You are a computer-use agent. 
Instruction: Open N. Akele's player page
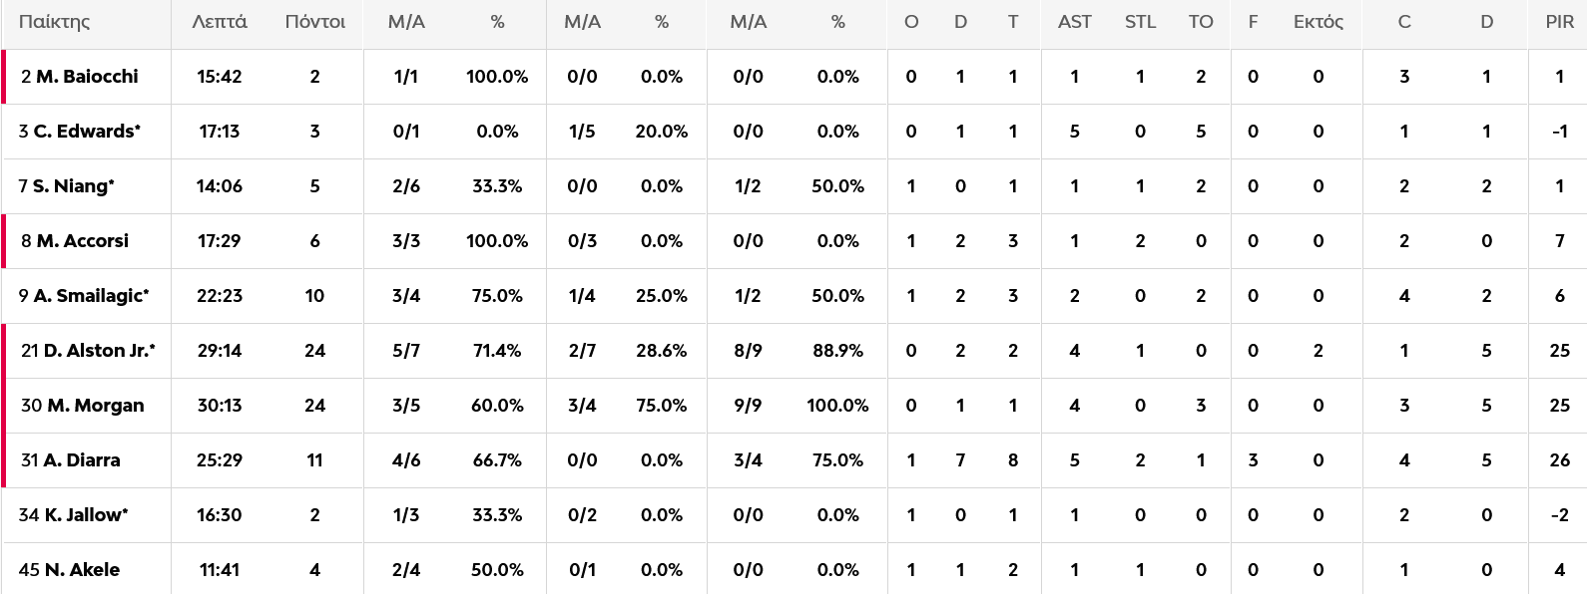click(82, 570)
